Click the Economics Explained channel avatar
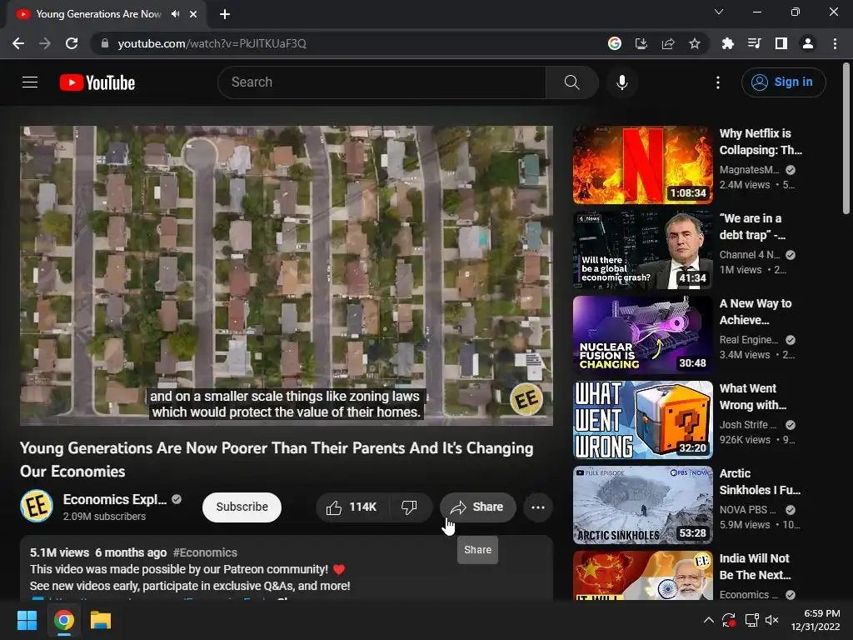 click(x=37, y=506)
